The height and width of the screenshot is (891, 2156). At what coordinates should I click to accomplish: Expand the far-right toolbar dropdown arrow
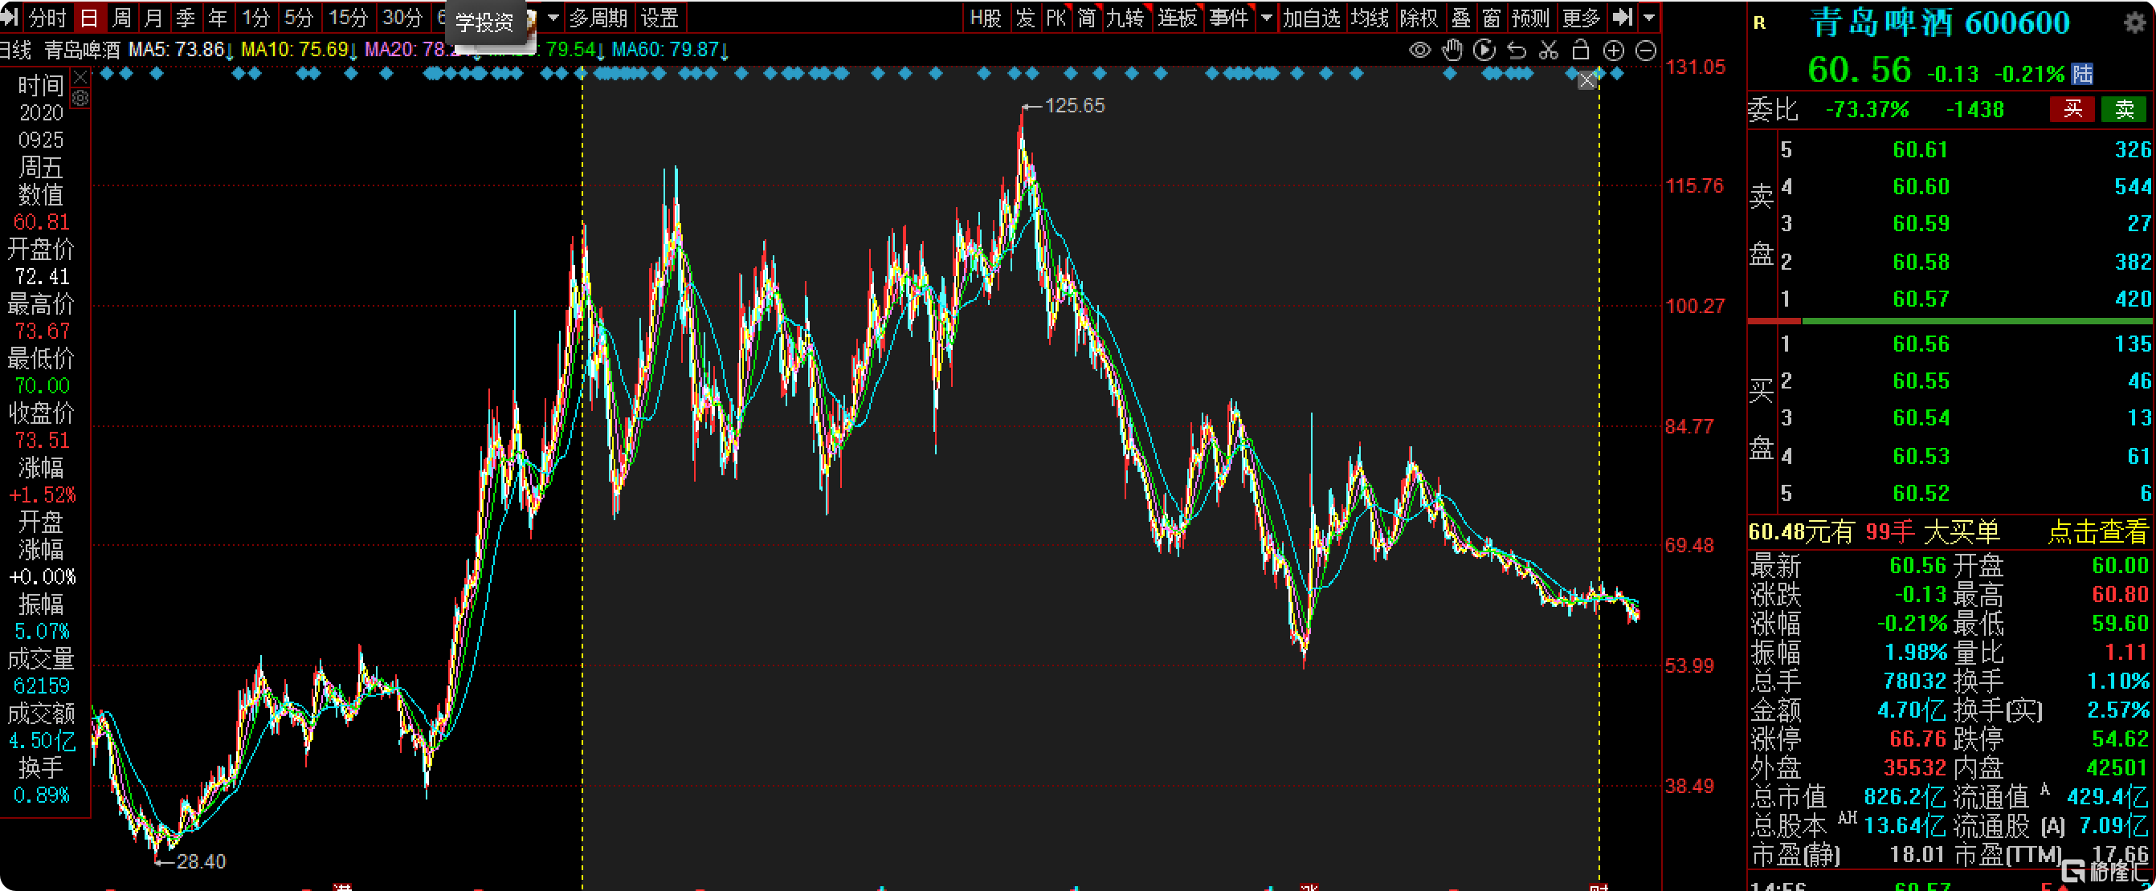[x=1649, y=18]
